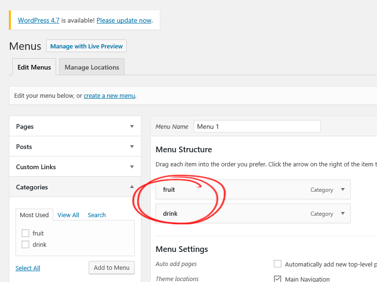The width and height of the screenshot is (377, 282).
Task: Collapse the Categories panel arrow
Action: tap(132, 187)
